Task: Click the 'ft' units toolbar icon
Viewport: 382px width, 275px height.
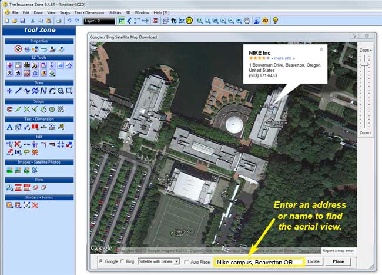Action: (173, 21)
